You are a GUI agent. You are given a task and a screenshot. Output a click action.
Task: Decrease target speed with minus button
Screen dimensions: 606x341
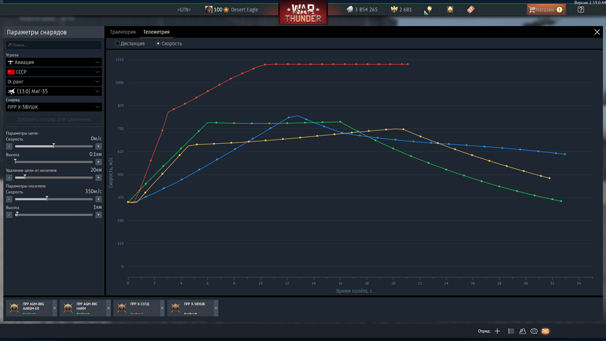tap(9, 146)
